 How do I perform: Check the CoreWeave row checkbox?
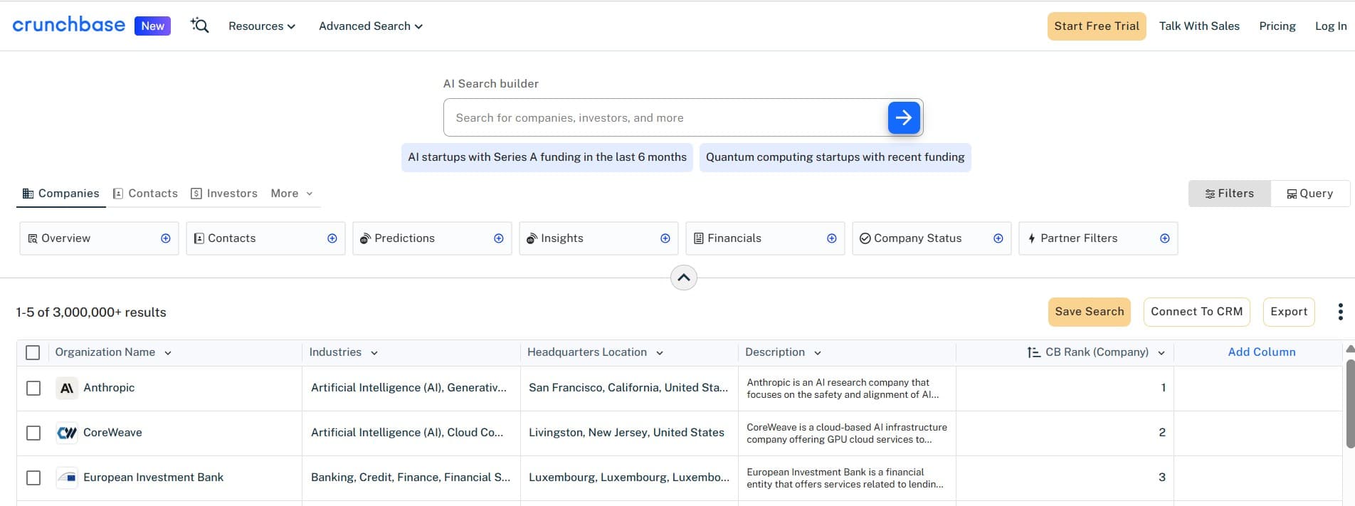[x=33, y=433]
